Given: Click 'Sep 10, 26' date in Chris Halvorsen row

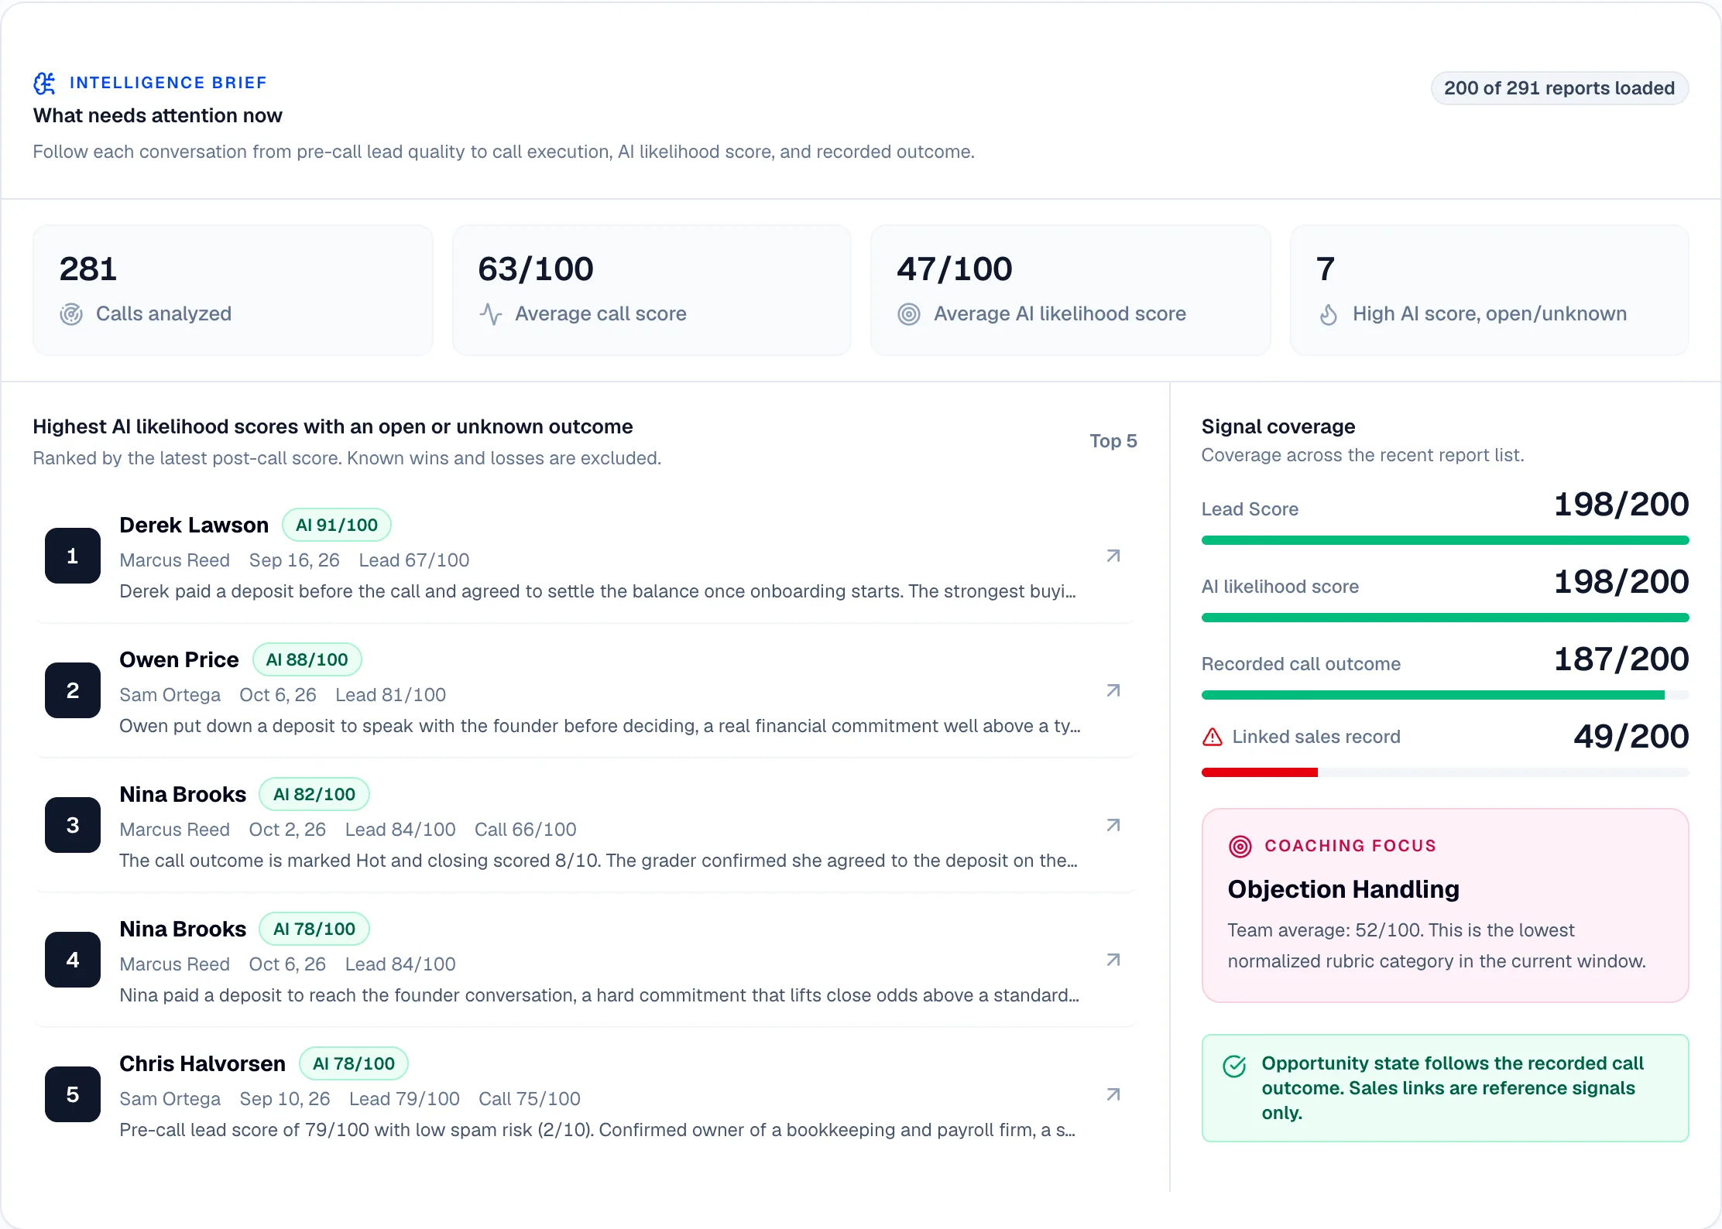Looking at the screenshot, I should coord(285,1099).
